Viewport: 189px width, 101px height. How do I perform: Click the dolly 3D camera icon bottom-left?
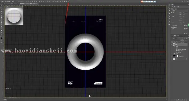(10, 89)
